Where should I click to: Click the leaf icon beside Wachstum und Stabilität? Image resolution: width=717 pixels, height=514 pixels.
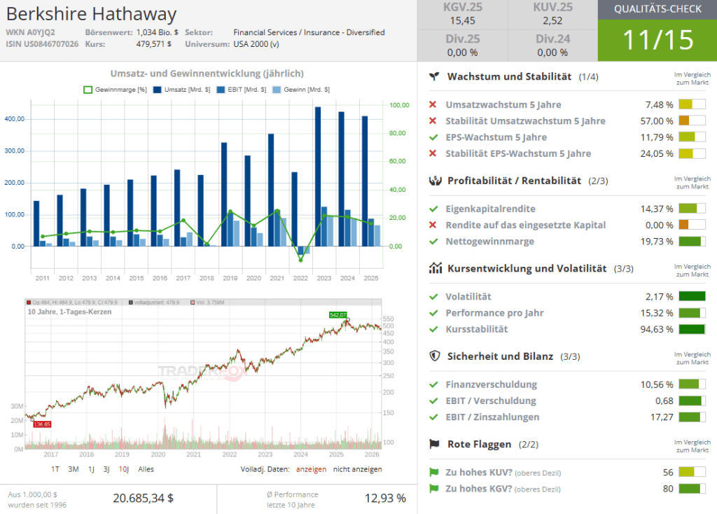[435, 76]
